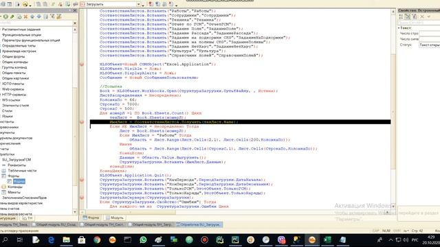Select Макеты node in tree
This screenshot has height=247, width=440.
coord(14,192)
